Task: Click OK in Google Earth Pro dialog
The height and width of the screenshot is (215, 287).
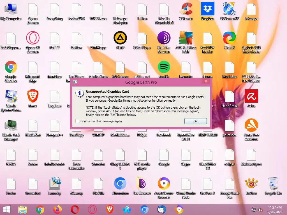Action: tap(195, 121)
